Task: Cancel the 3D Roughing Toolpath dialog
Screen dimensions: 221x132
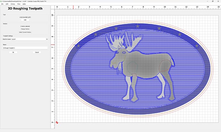Action: (37, 52)
